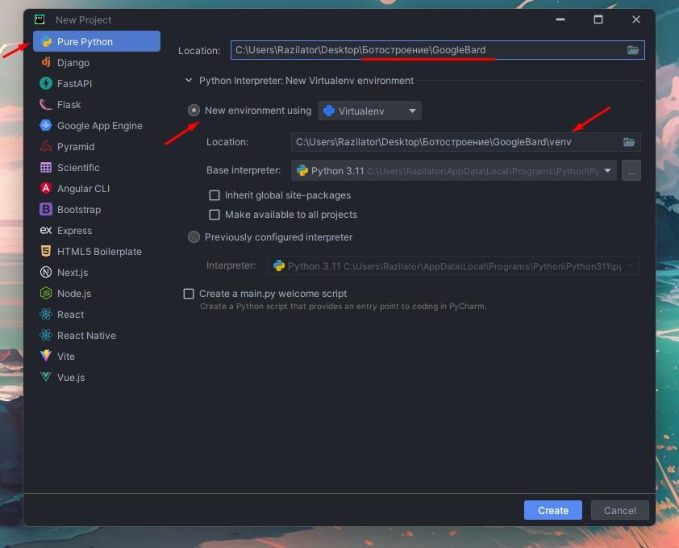
Task: Check Make available to all projects
Action: (x=215, y=215)
